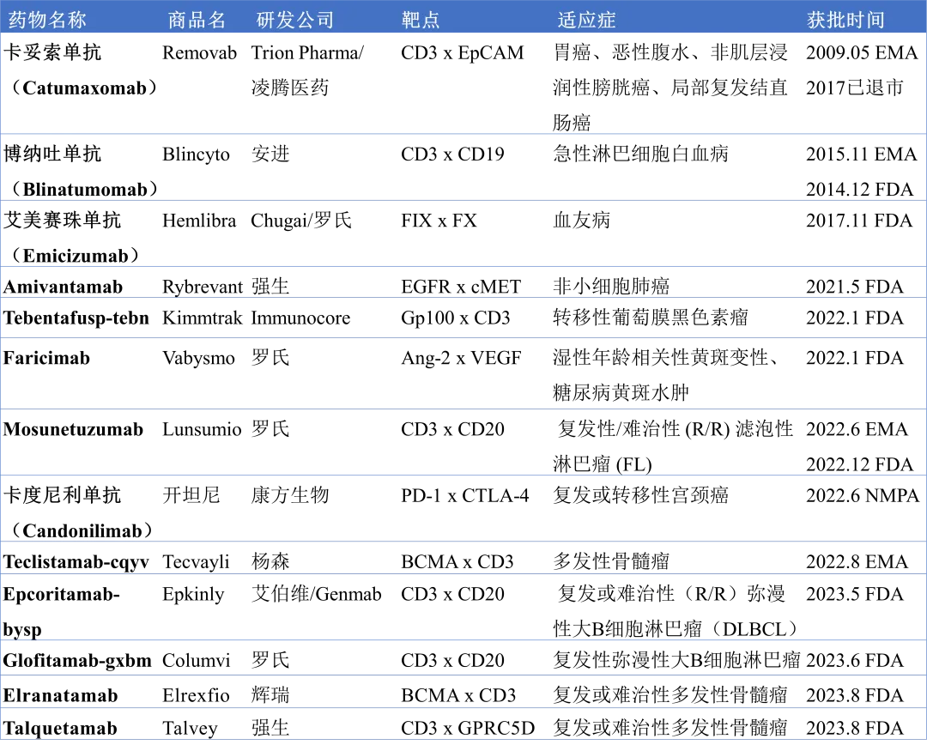Click the Columvi trade name
The image size is (927, 751).
(197, 661)
